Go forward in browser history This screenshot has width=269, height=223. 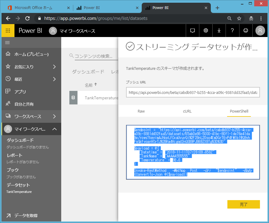pyautogui.click(x=18, y=18)
